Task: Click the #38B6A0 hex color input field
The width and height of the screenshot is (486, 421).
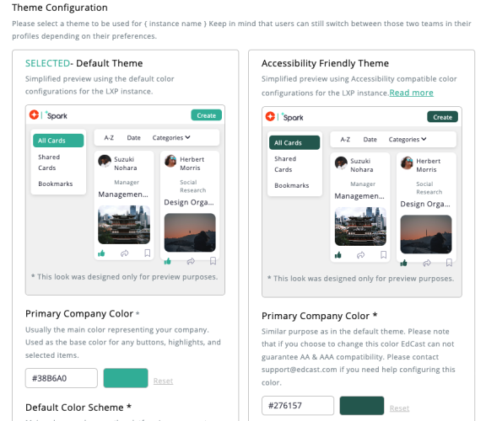Action: click(62, 378)
